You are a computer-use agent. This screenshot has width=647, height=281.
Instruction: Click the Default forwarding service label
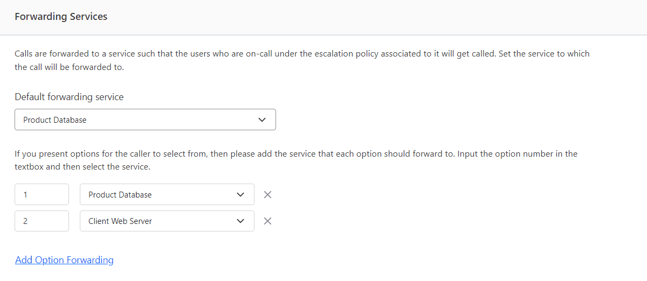[69, 97]
